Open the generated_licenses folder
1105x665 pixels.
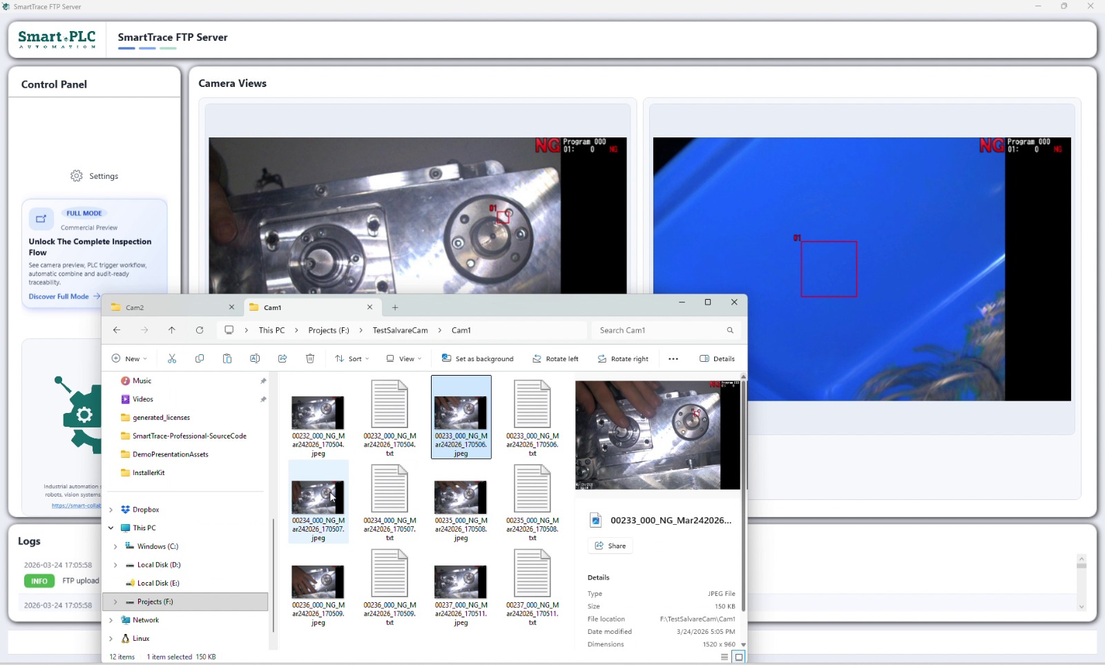(161, 418)
